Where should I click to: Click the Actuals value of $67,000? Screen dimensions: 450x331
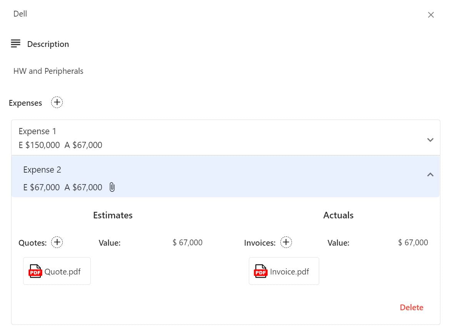tap(413, 242)
